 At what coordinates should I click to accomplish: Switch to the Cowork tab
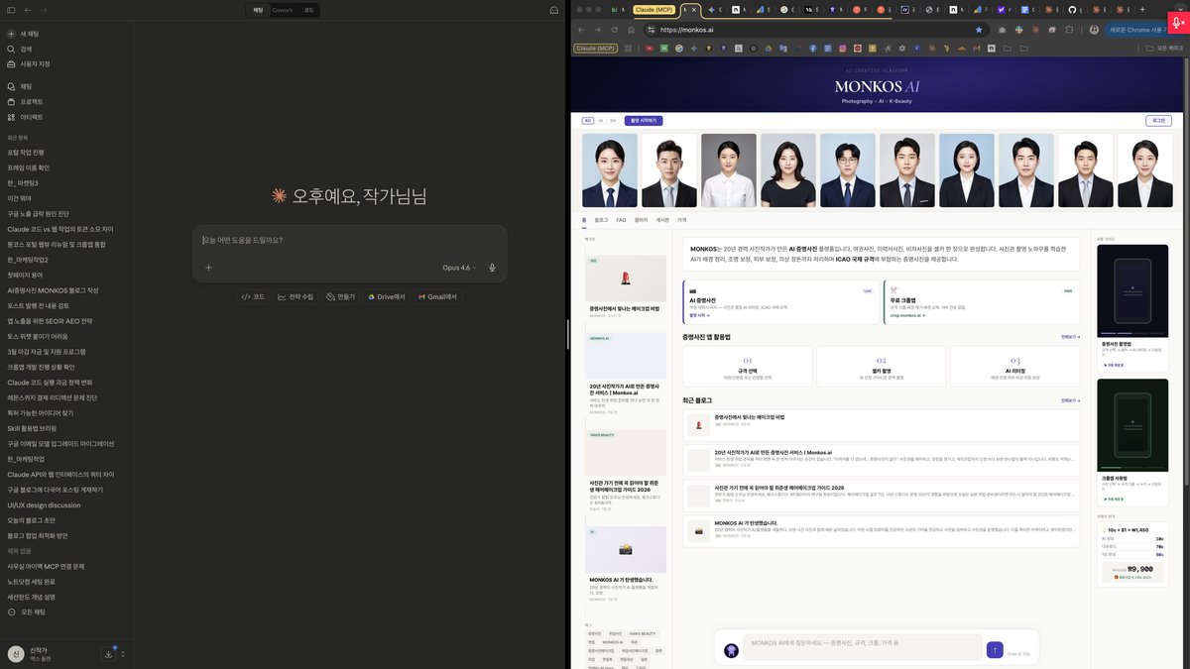point(283,10)
